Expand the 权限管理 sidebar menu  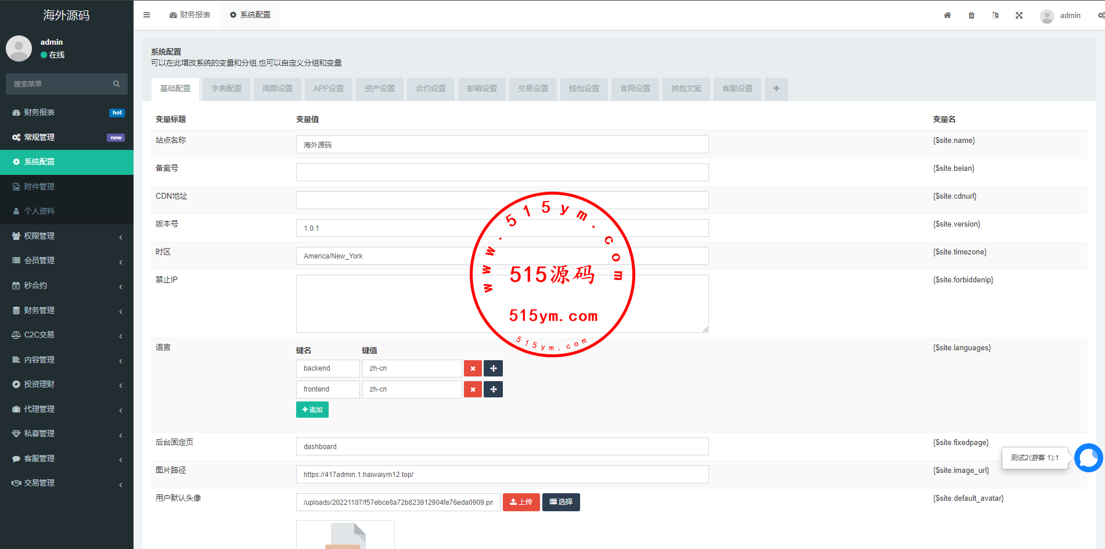(x=67, y=236)
